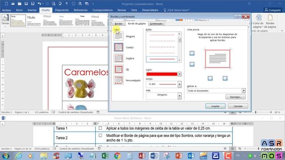The image size is (285, 160).
Task: Open the Vista ribbon tab
Action: pyautogui.click(x=134, y=10)
